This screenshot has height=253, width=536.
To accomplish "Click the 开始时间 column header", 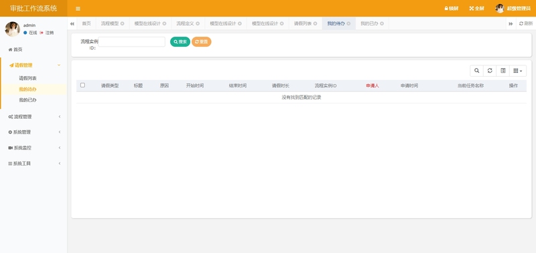I will click(195, 85).
